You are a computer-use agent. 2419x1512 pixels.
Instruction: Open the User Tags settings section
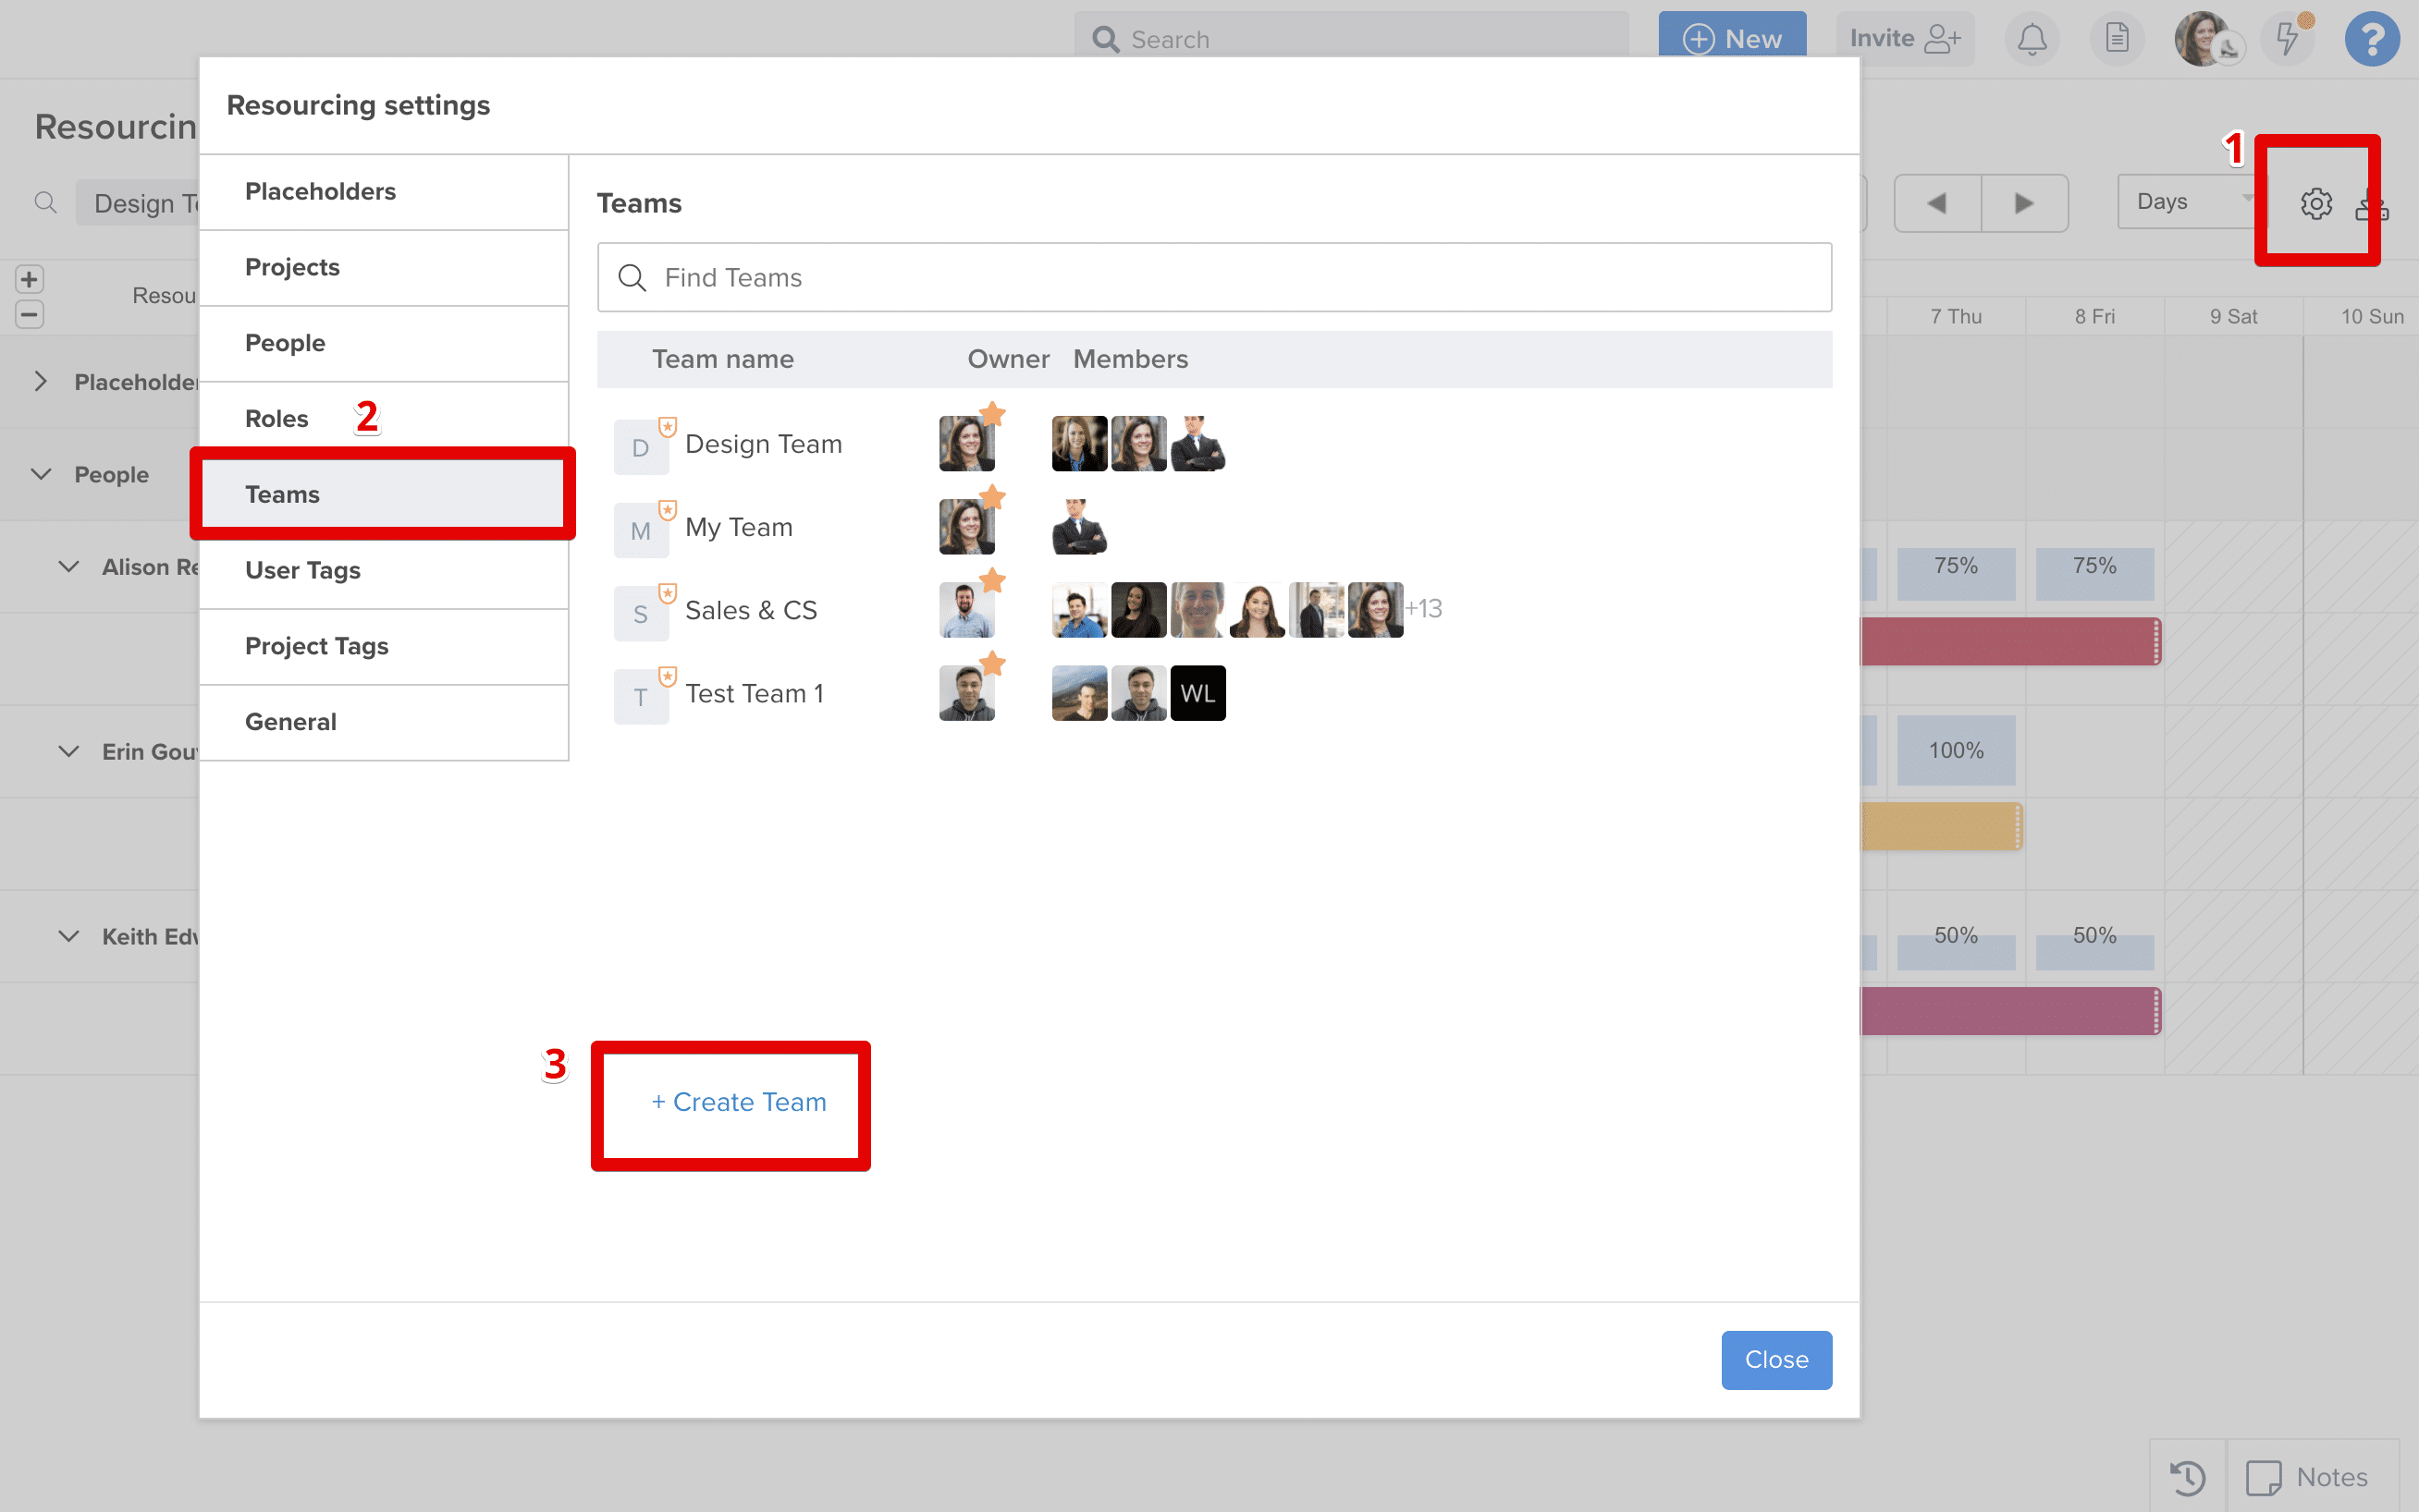click(302, 570)
